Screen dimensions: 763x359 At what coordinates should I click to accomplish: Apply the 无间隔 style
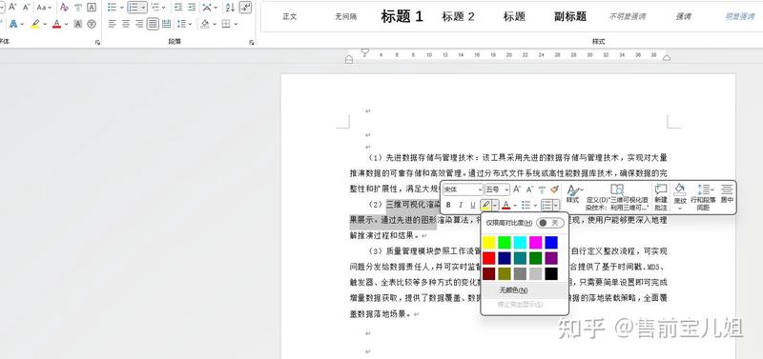(345, 16)
